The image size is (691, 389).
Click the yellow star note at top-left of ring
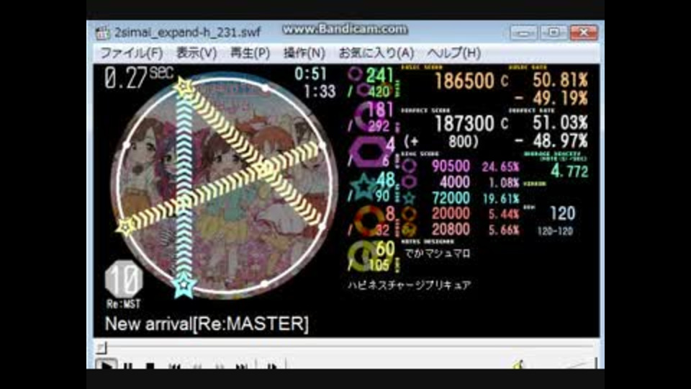pyautogui.click(x=184, y=86)
